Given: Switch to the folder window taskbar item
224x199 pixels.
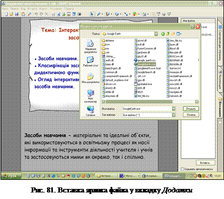Looking at the screenshot, I should click(x=107, y=176).
